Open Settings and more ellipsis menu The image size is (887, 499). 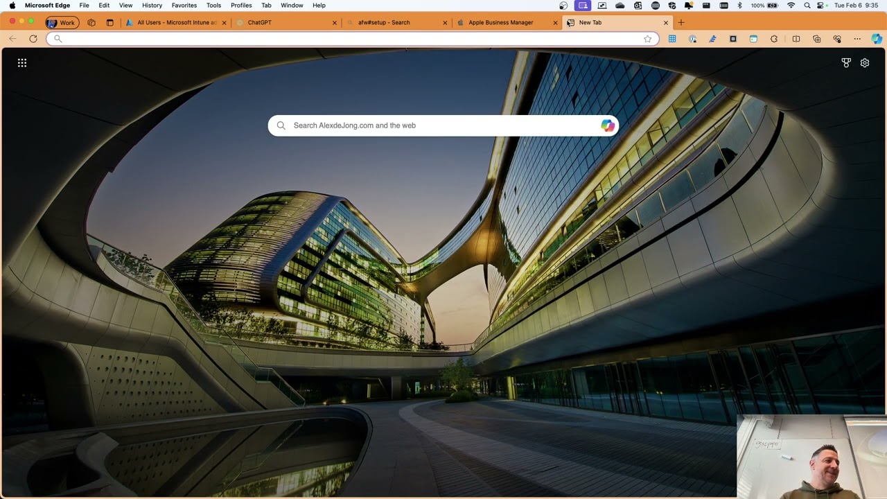click(x=857, y=39)
